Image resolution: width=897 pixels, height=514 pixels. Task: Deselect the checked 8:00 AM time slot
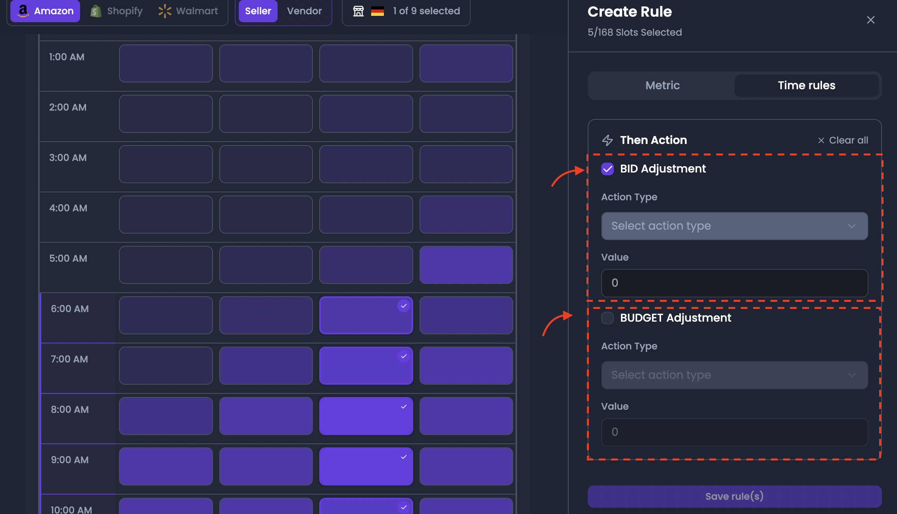[366, 416]
